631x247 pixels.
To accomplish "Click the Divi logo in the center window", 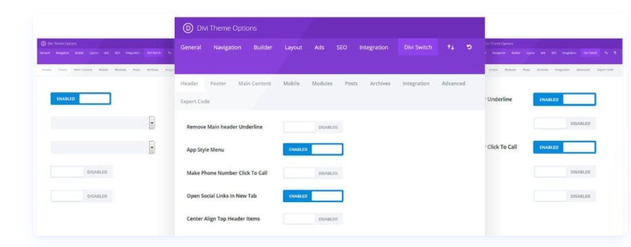I will click(187, 28).
